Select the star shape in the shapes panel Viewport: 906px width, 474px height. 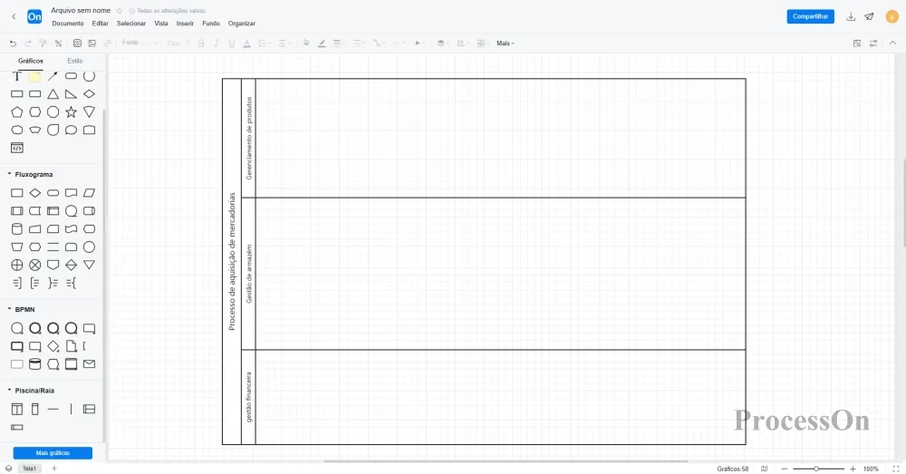coord(71,111)
